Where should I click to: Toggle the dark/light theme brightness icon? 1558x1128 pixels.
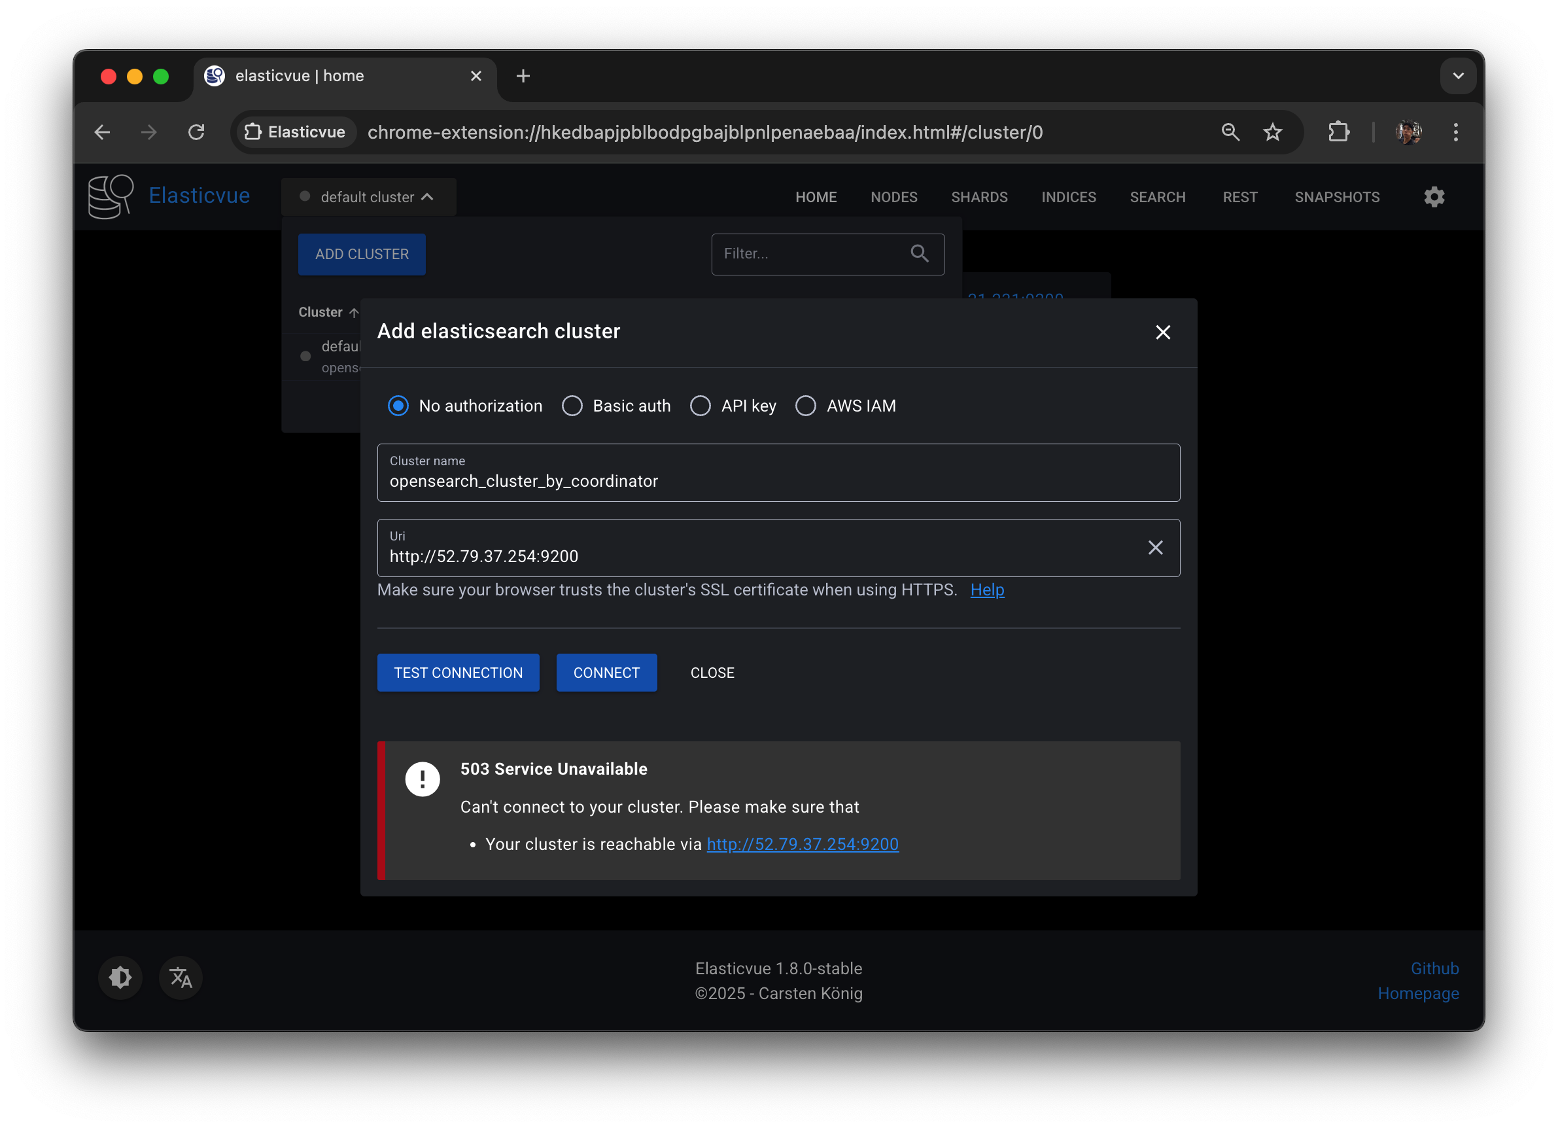click(120, 977)
